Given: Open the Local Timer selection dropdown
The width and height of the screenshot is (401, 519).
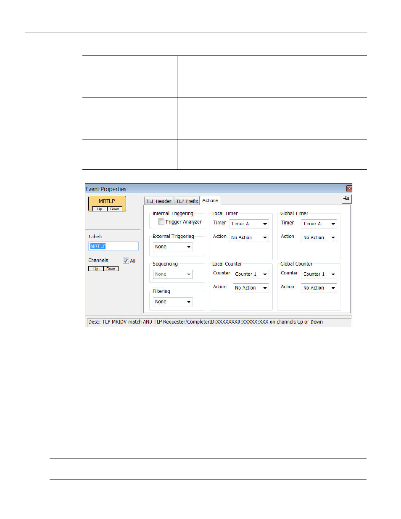Looking at the screenshot, I should pyautogui.click(x=249, y=224).
